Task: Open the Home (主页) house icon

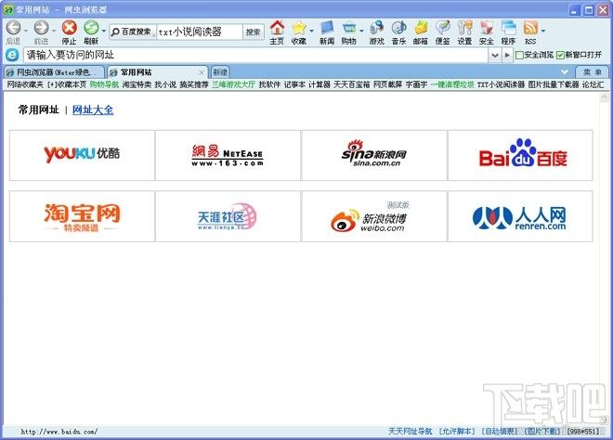Action: (277, 28)
